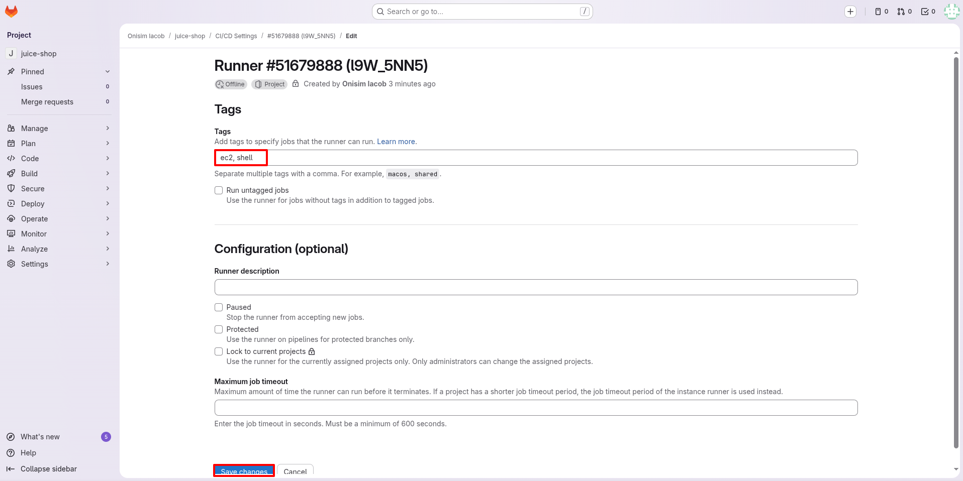Open assigned issues counter icon
Screen dimensions: 963x481
click(x=882, y=12)
